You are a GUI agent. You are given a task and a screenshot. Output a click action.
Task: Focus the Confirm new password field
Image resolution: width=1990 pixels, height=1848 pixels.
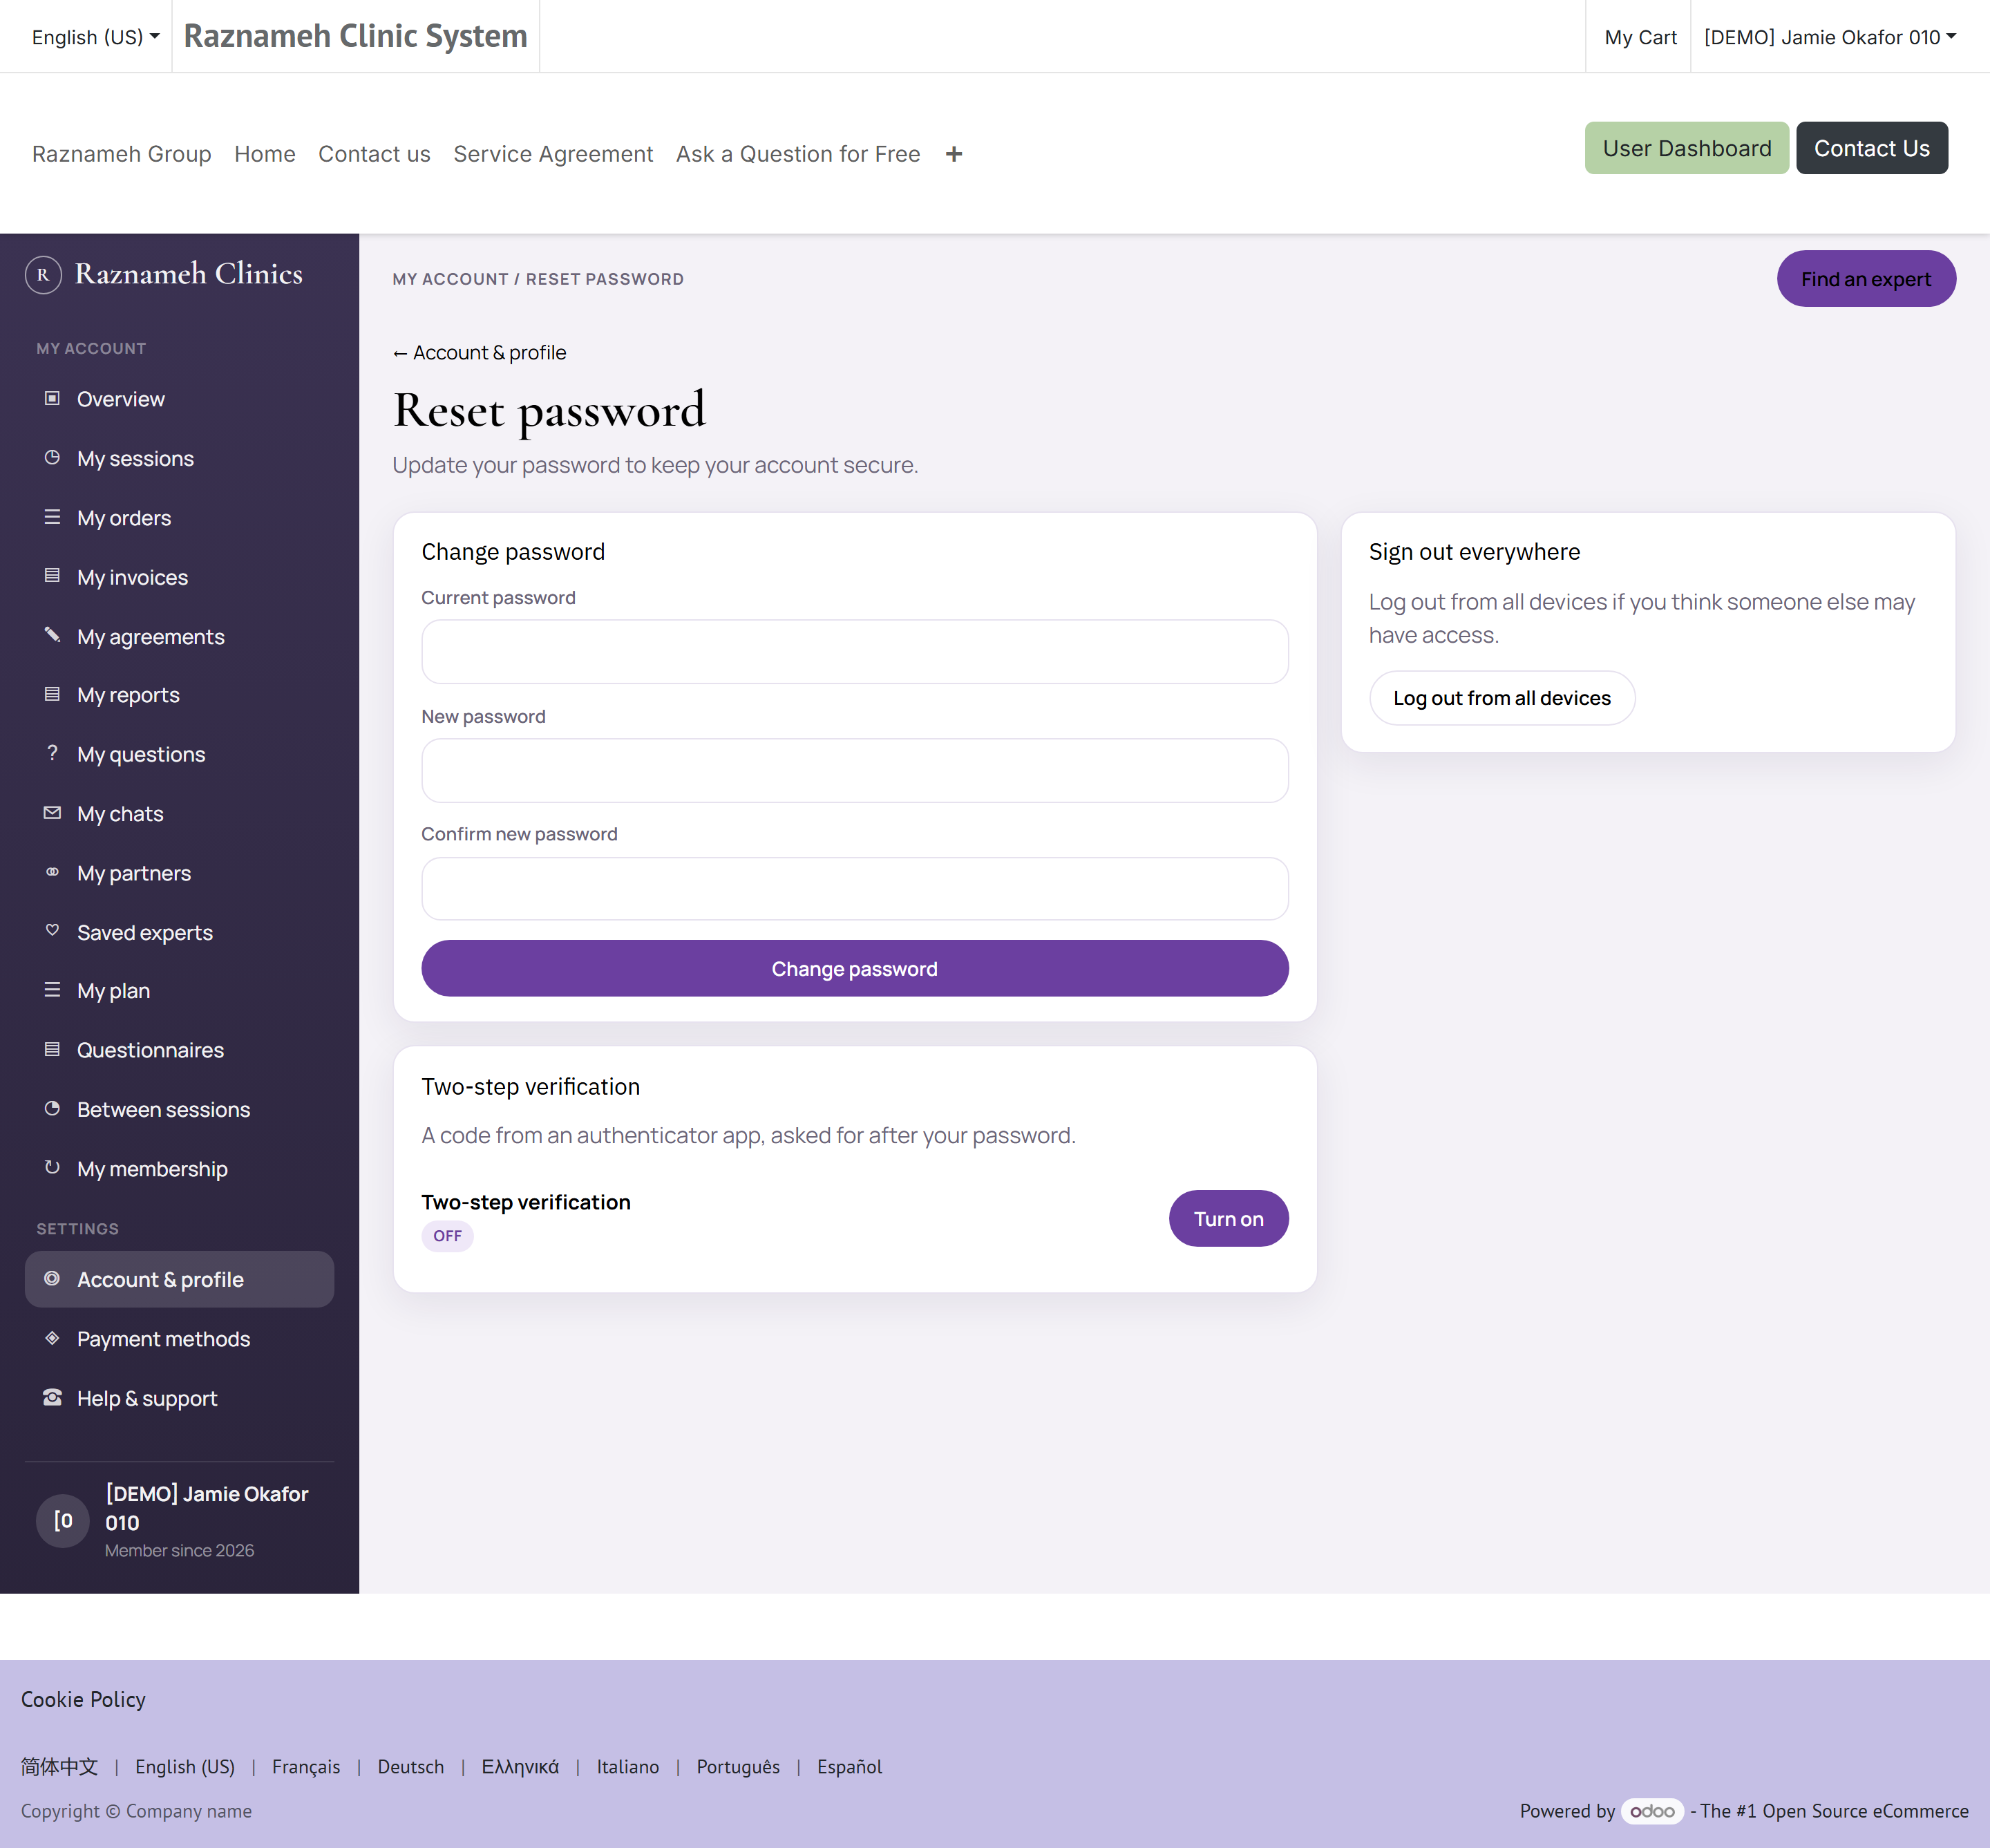point(854,888)
